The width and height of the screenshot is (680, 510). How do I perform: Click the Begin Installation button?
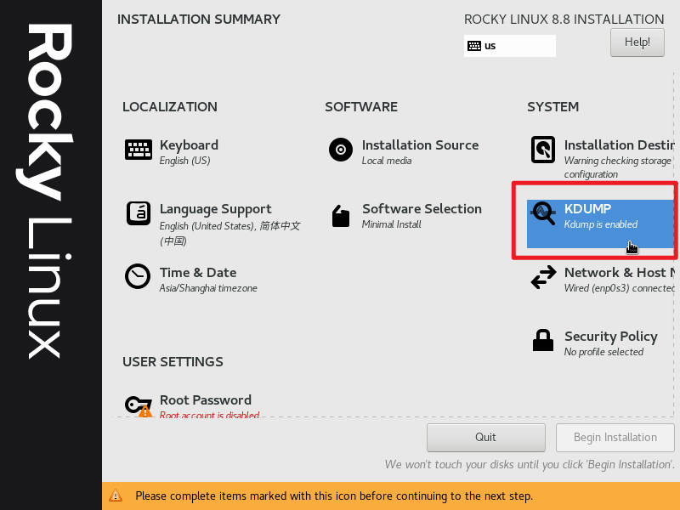click(615, 437)
